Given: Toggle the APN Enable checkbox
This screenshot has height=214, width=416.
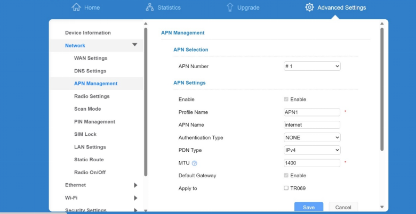Looking at the screenshot, I should [287, 100].
